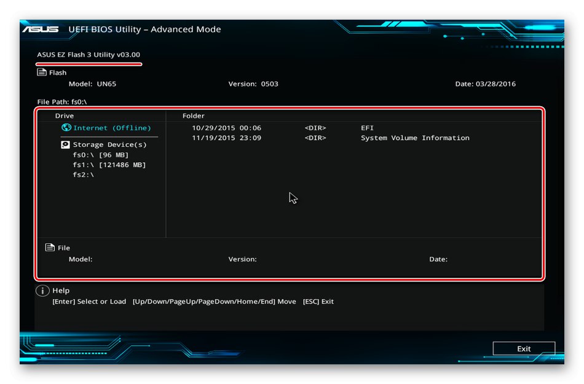Image resolution: width=584 pixels, height=384 pixels.
Task: Click UEFI BIOS Utility – Advanced Mode title
Action: tap(144, 29)
